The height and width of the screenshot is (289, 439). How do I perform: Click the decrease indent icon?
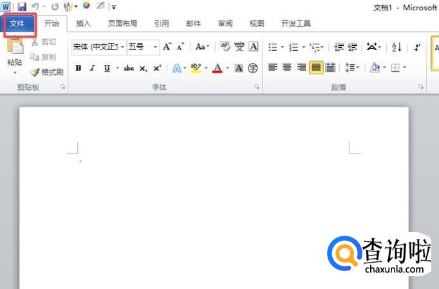tap(339, 47)
